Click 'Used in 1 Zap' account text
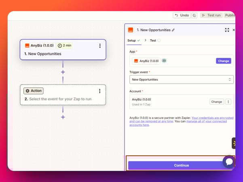This screenshot has width=243, height=182. 141,104
